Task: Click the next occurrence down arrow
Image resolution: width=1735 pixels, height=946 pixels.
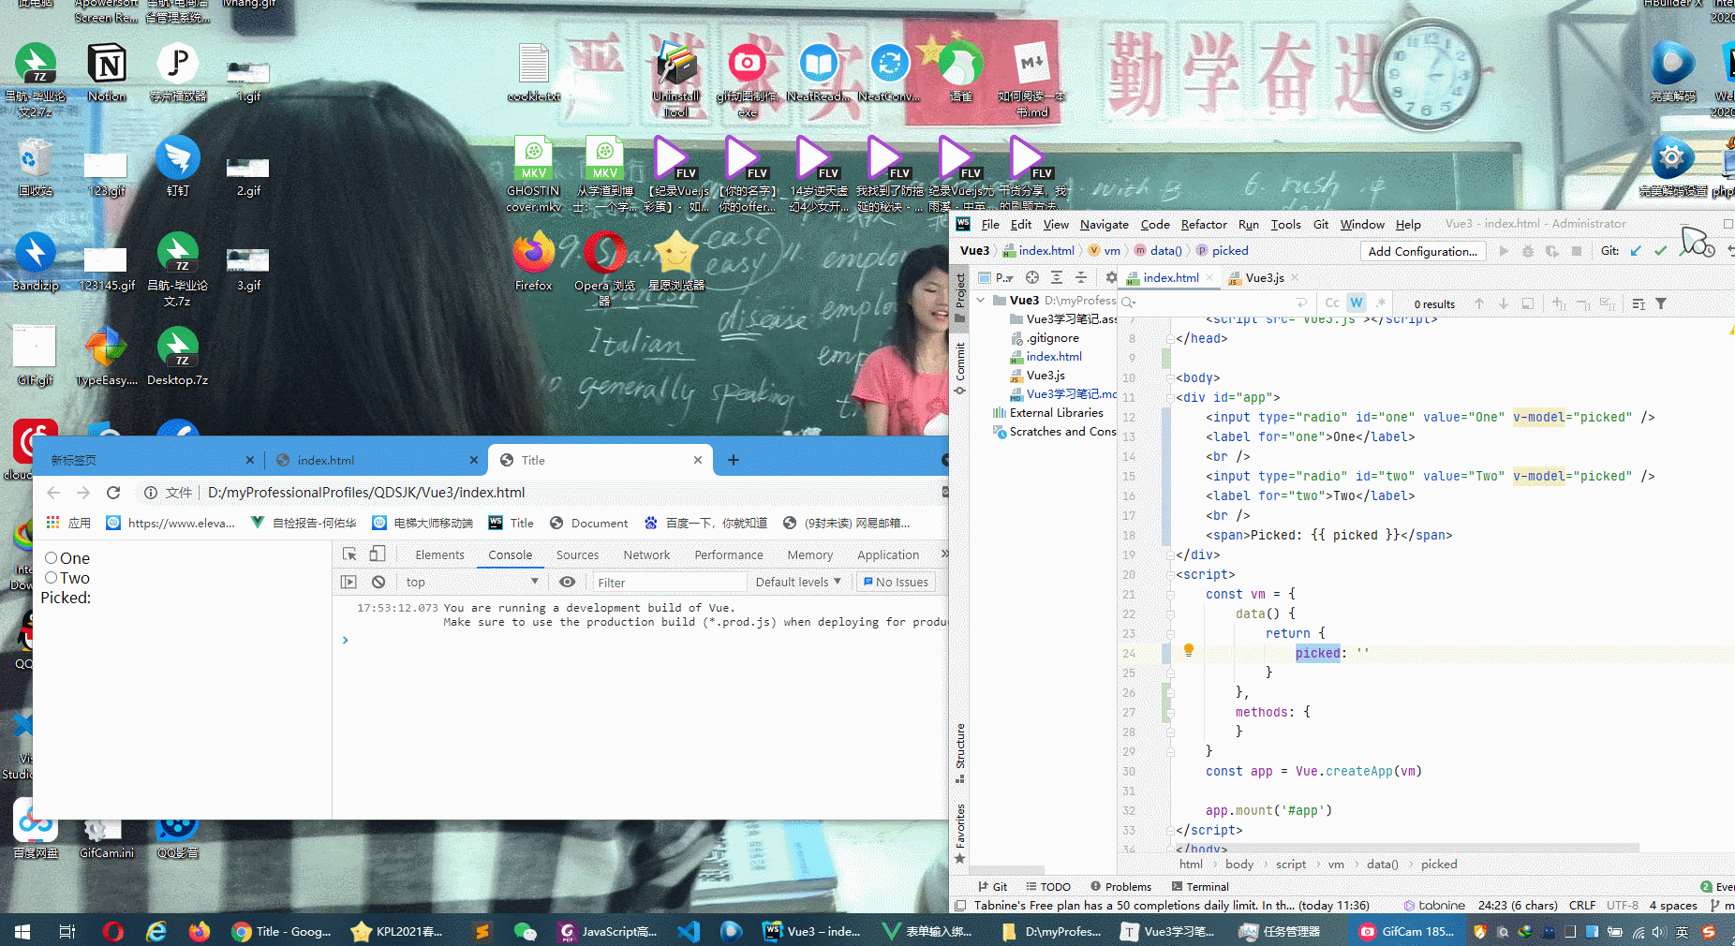Action: [1504, 303]
